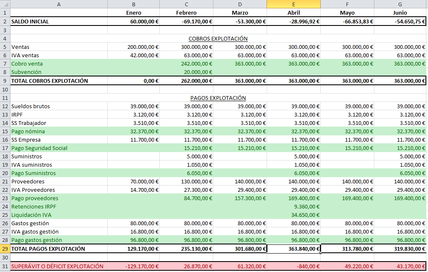
Task: Select Enero IVA ventas 42.000,00 €
Action: click(133, 56)
